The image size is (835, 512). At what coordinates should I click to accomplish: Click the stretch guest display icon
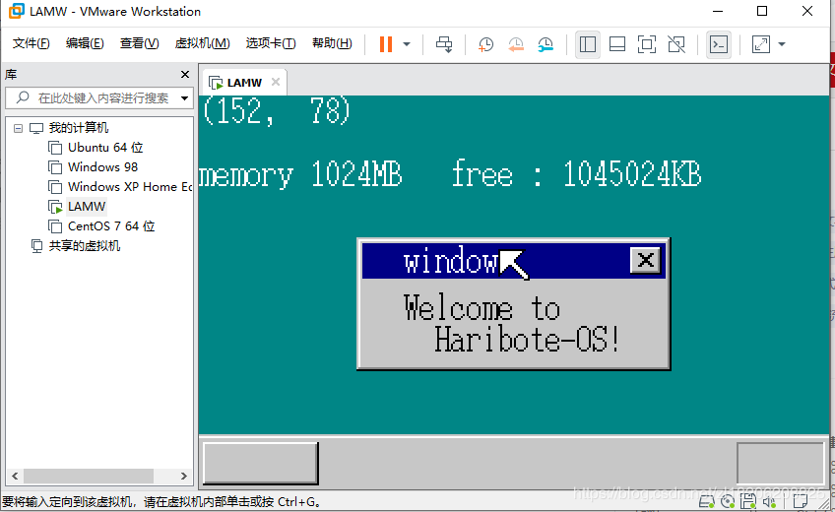760,44
